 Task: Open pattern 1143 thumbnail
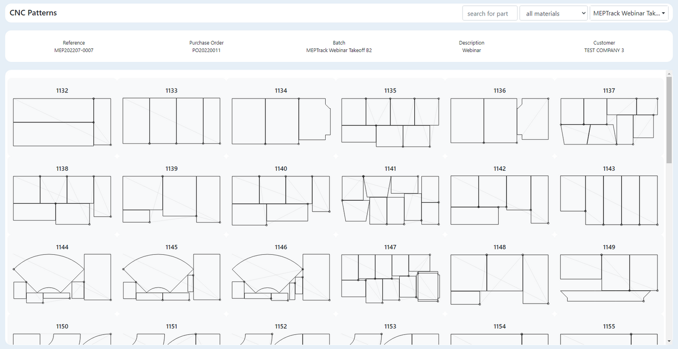click(609, 200)
